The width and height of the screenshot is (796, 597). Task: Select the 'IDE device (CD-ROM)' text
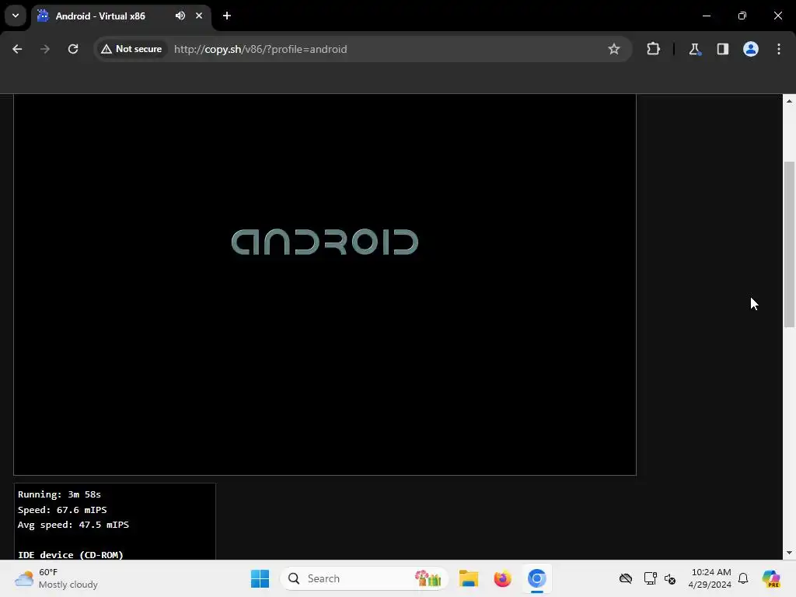[x=71, y=555]
